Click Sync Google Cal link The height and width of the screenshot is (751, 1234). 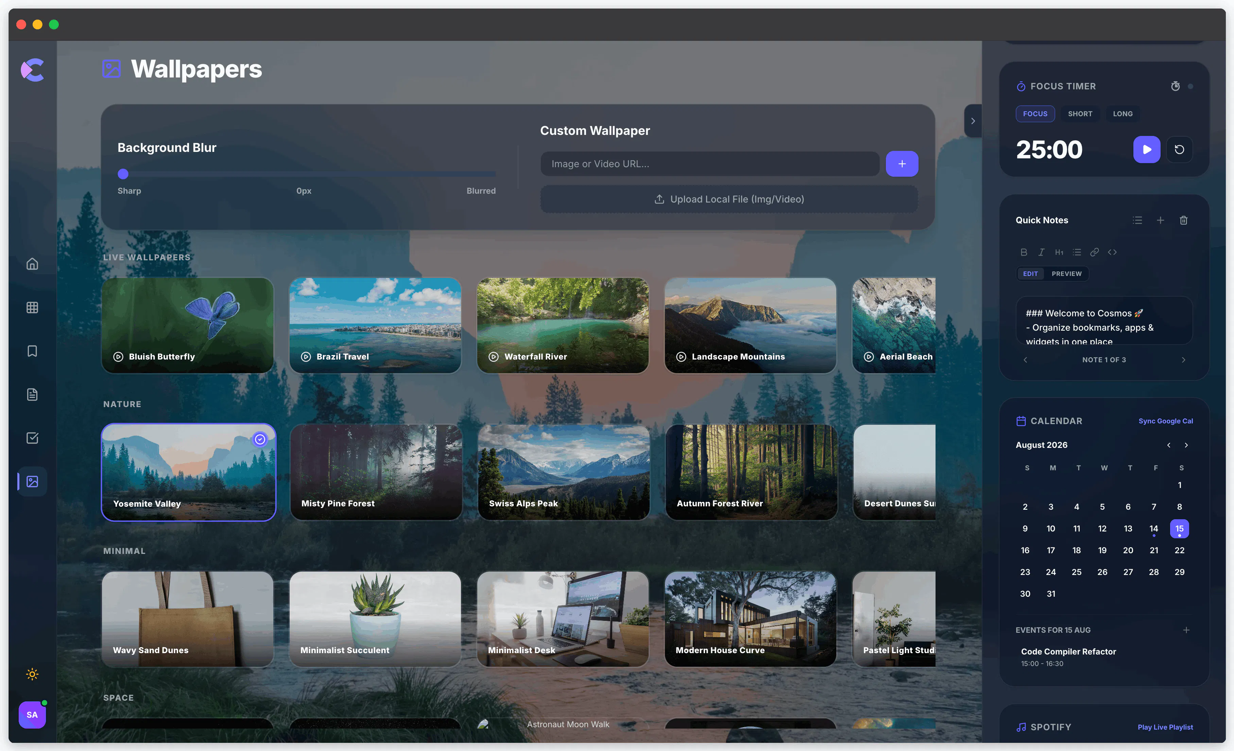[1165, 421]
